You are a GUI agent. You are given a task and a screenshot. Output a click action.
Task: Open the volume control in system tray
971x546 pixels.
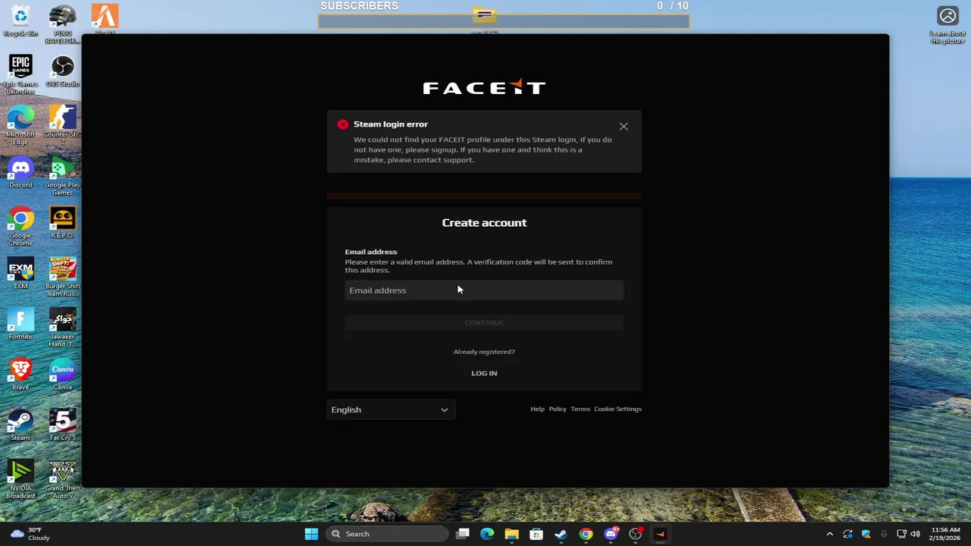click(915, 534)
